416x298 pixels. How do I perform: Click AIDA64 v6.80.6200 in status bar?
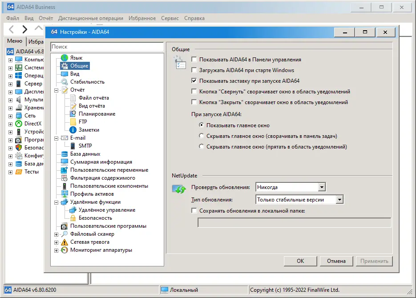(x=35, y=290)
